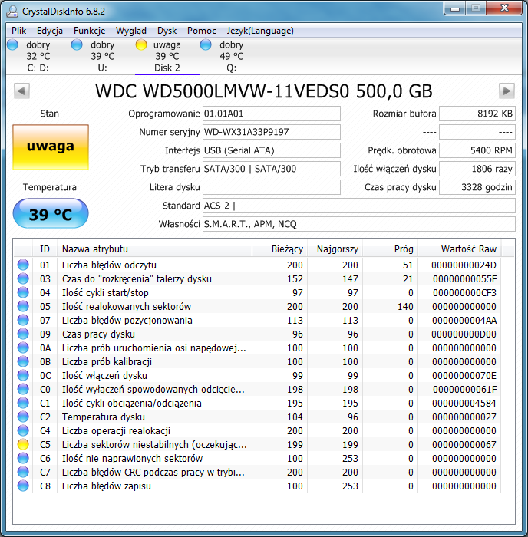
Task: Click yellow icon of attribute C5 row
Action: [23, 445]
